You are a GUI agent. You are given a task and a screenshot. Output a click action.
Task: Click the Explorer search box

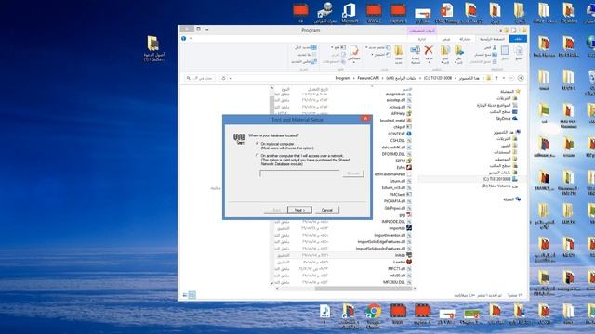tap(200, 78)
